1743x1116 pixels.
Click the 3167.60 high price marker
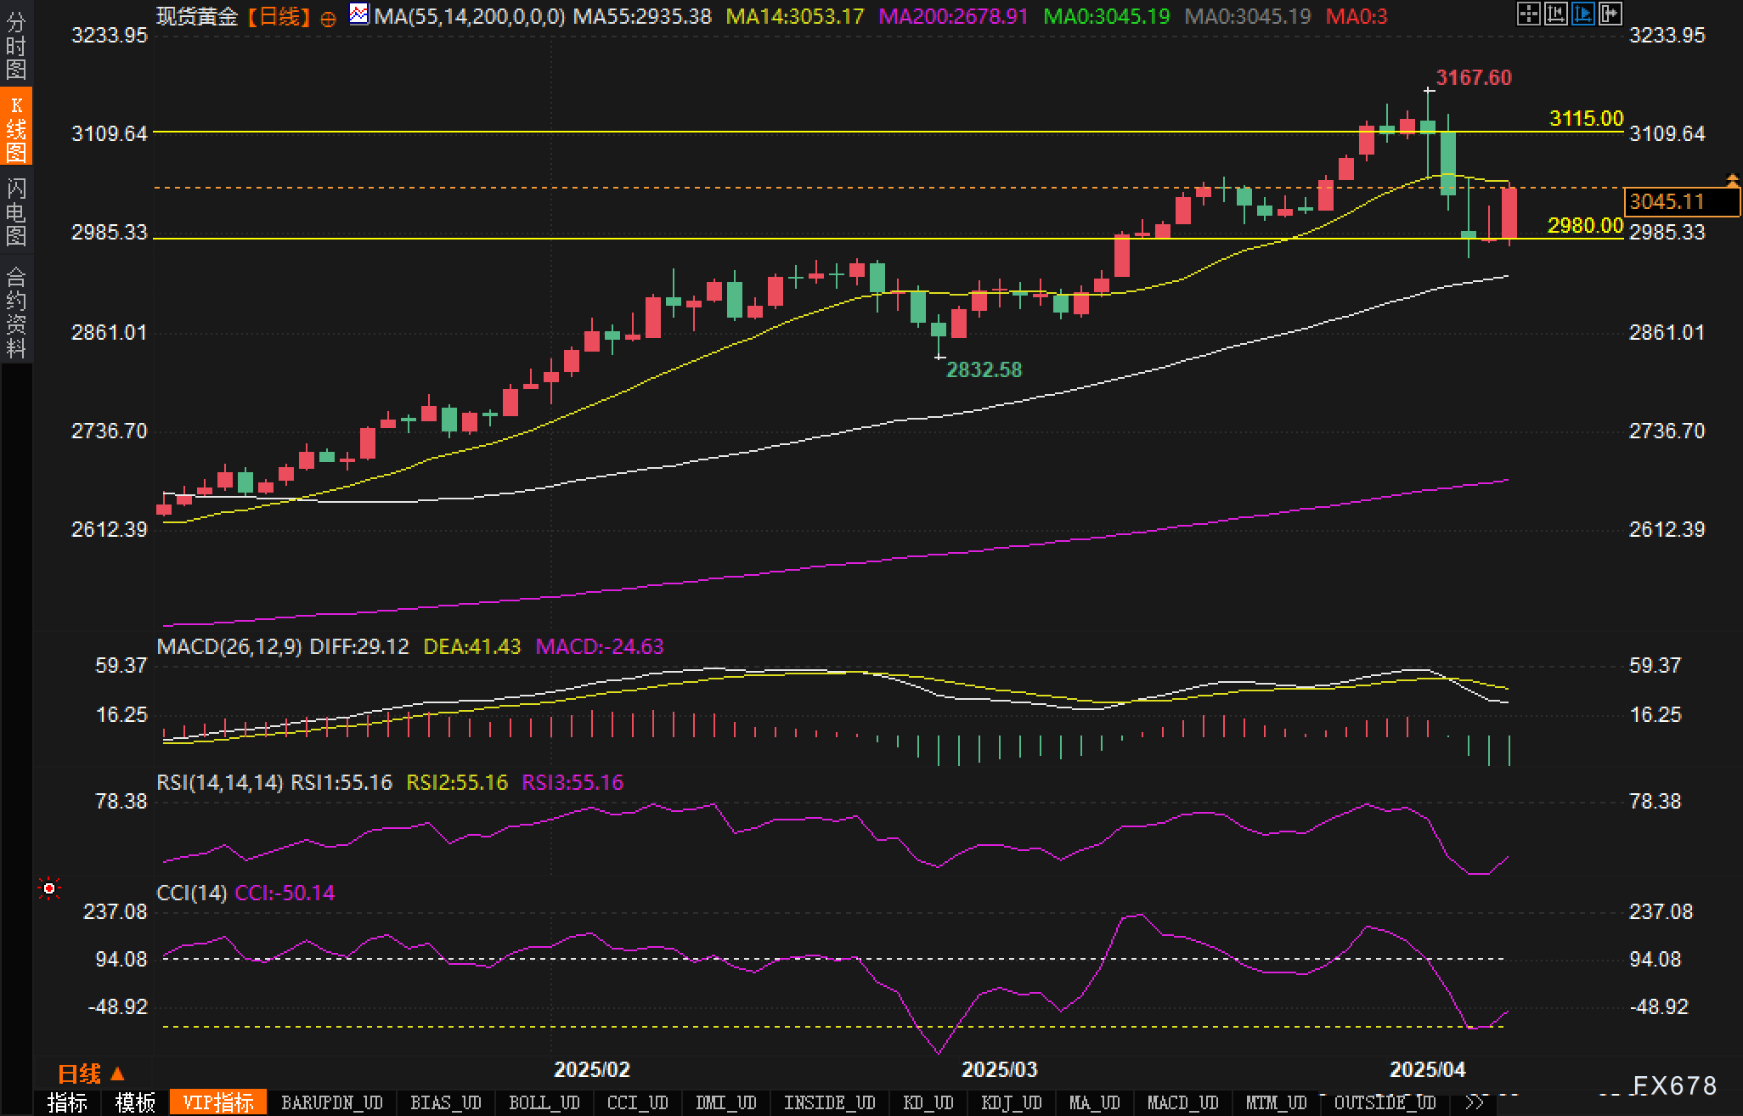click(1473, 77)
